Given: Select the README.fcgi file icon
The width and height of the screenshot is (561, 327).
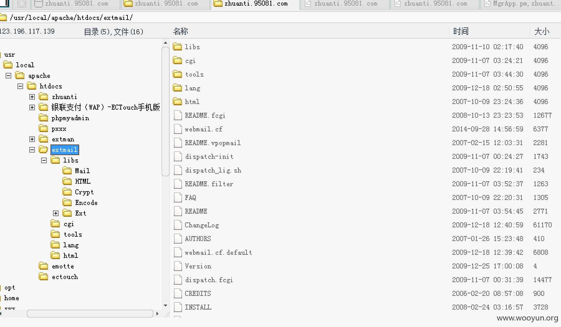Looking at the screenshot, I should (178, 115).
